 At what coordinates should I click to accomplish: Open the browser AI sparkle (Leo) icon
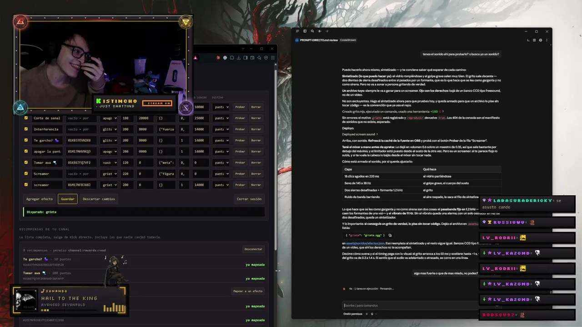click(259, 58)
